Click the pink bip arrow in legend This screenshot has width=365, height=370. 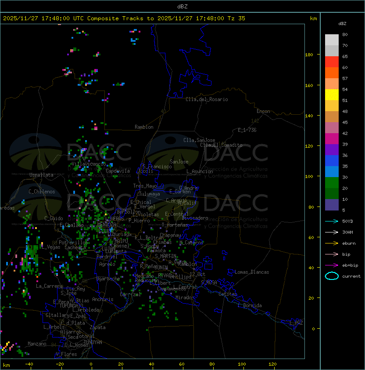(x=332, y=254)
